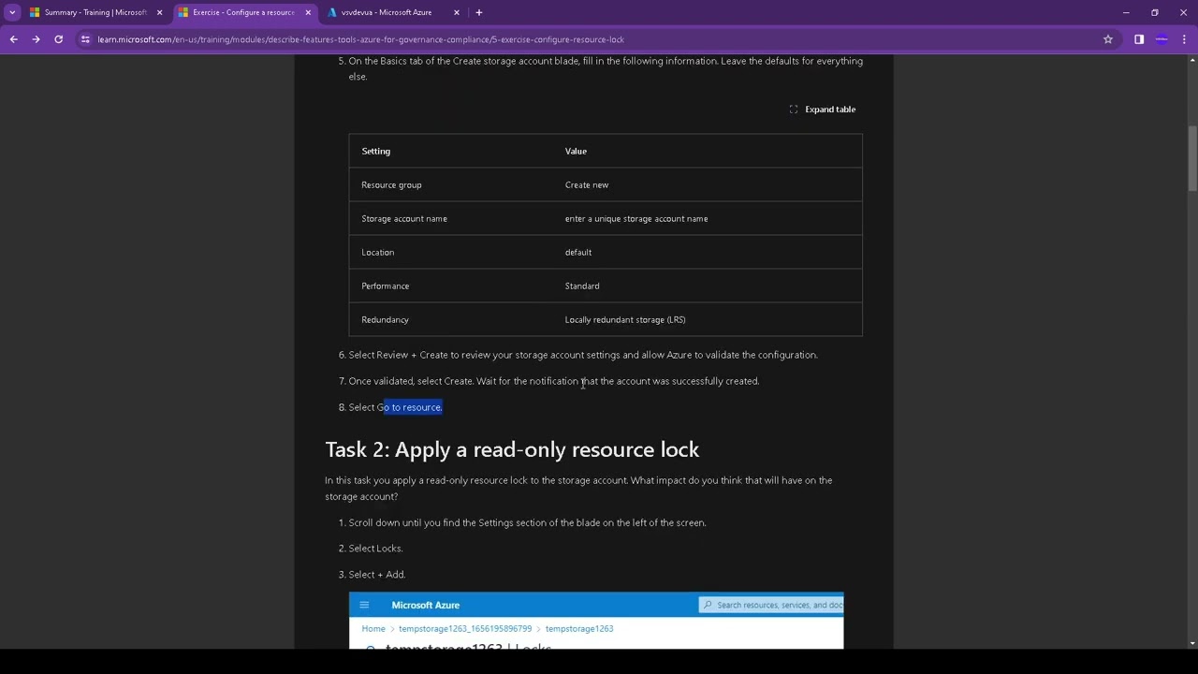View site information icon in address bar
The height and width of the screenshot is (674, 1198).
coord(85,39)
